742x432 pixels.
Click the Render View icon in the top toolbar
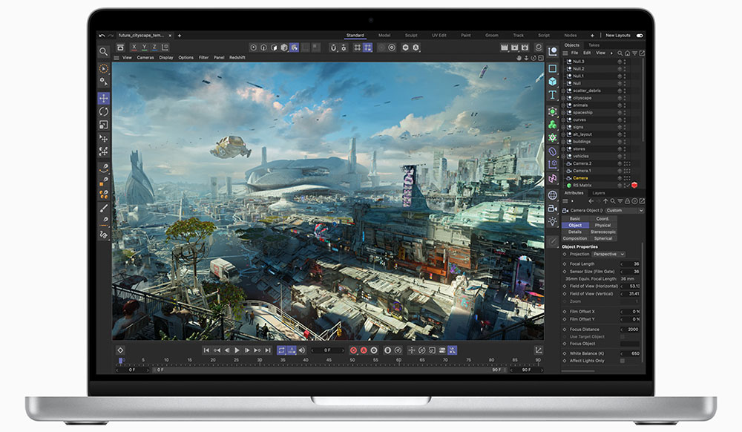(504, 48)
